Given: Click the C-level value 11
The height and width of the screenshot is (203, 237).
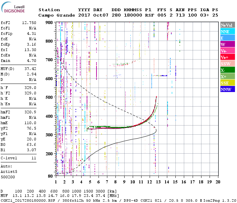Looking at the screenshot, I should [x=34, y=158].
